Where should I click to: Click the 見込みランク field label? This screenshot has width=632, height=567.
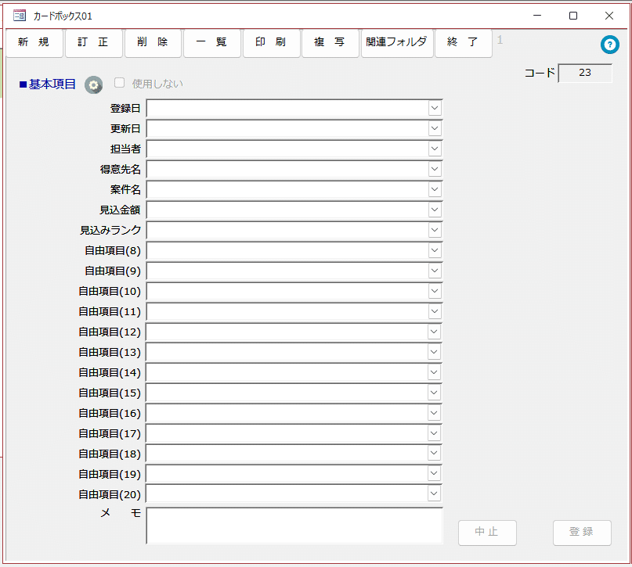[110, 230]
